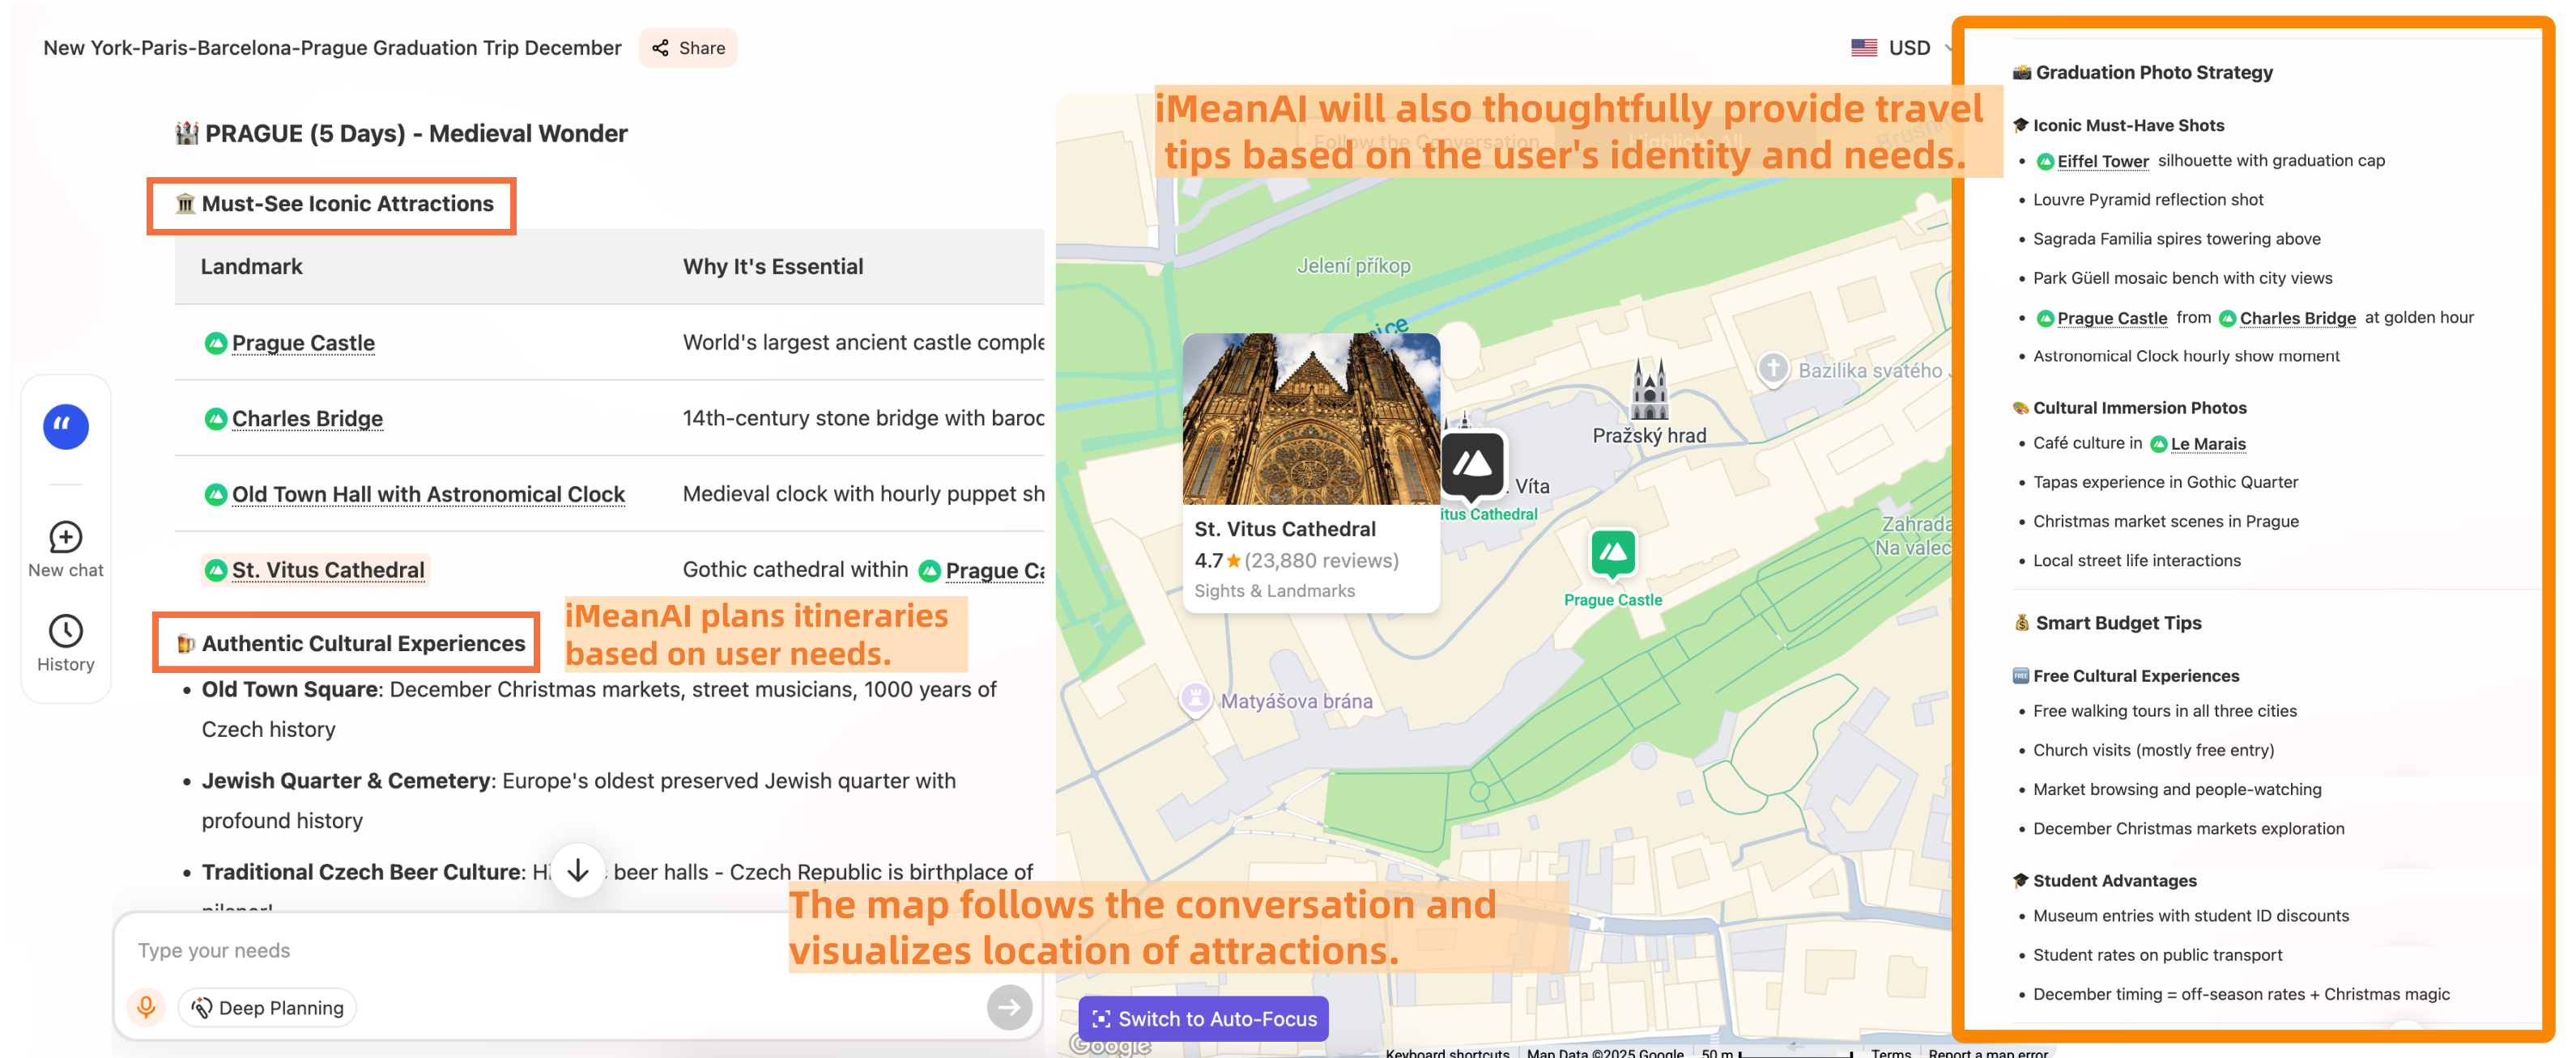The image size is (2576, 1058).
Task: Click the Share button beside the trip title
Action: point(688,48)
